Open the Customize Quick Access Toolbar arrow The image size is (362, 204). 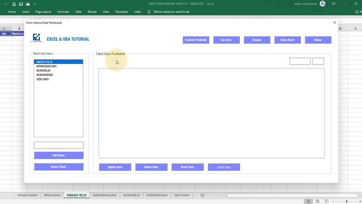[x=35, y=4]
